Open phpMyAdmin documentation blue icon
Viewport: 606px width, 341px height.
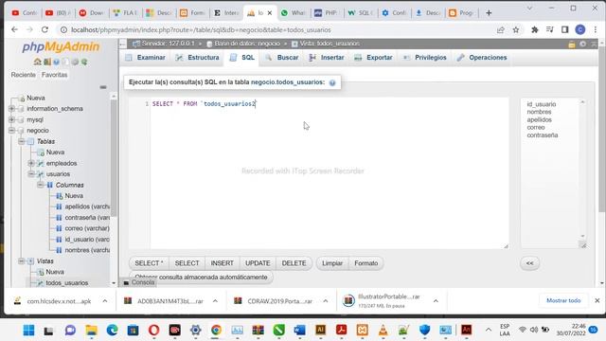(57, 62)
